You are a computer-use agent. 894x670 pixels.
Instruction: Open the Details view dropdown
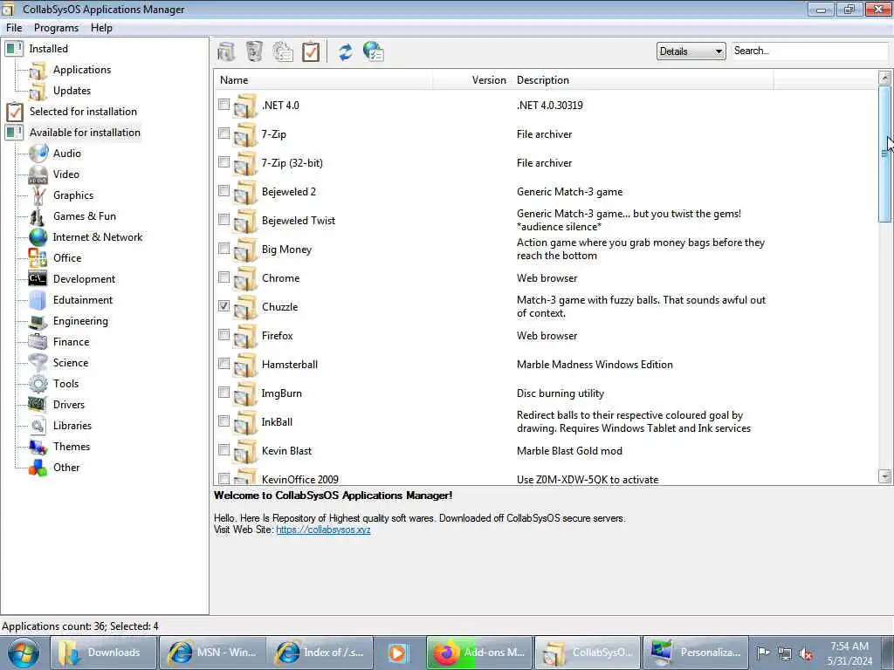(x=691, y=51)
